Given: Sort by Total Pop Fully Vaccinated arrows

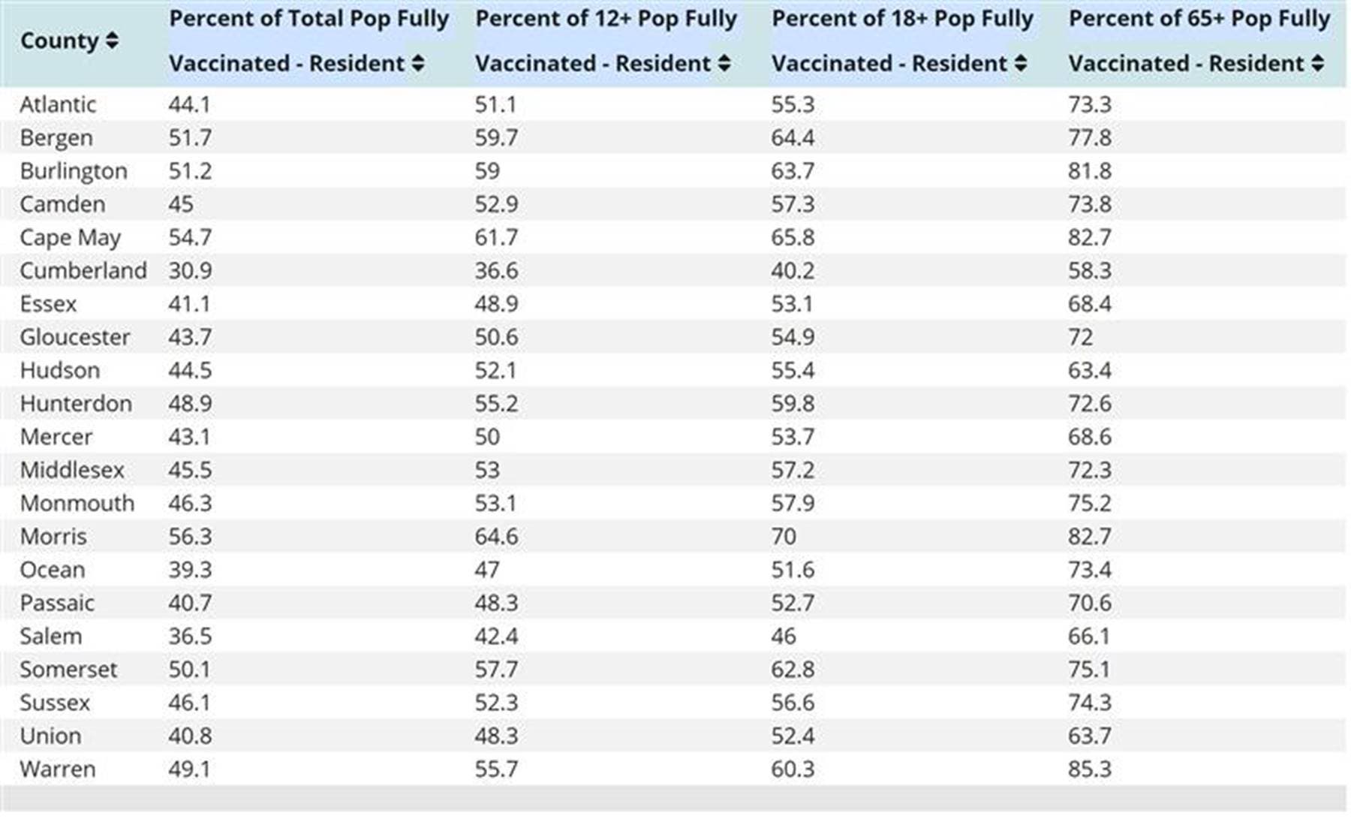Looking at the screenshot, I should click(418, 64).
